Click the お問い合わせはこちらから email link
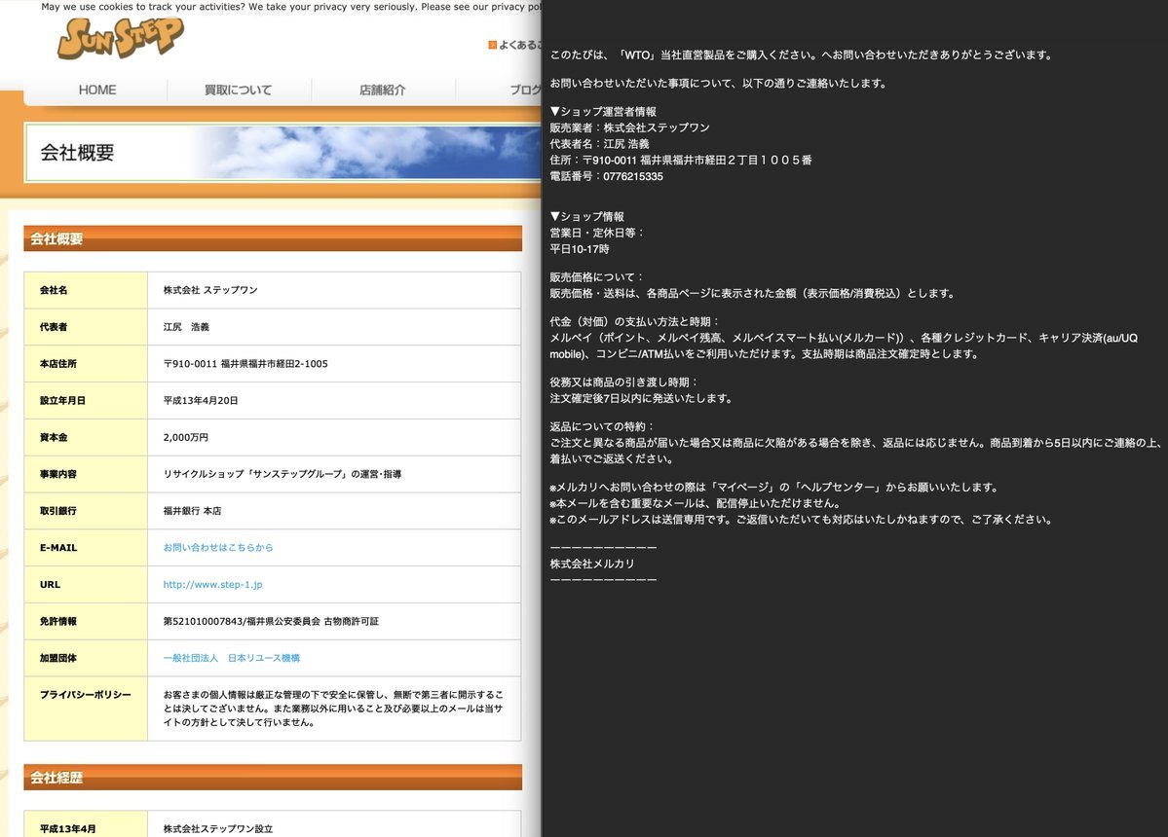The height and width of the screenshot is (837, 1168). tap(218, 548)
